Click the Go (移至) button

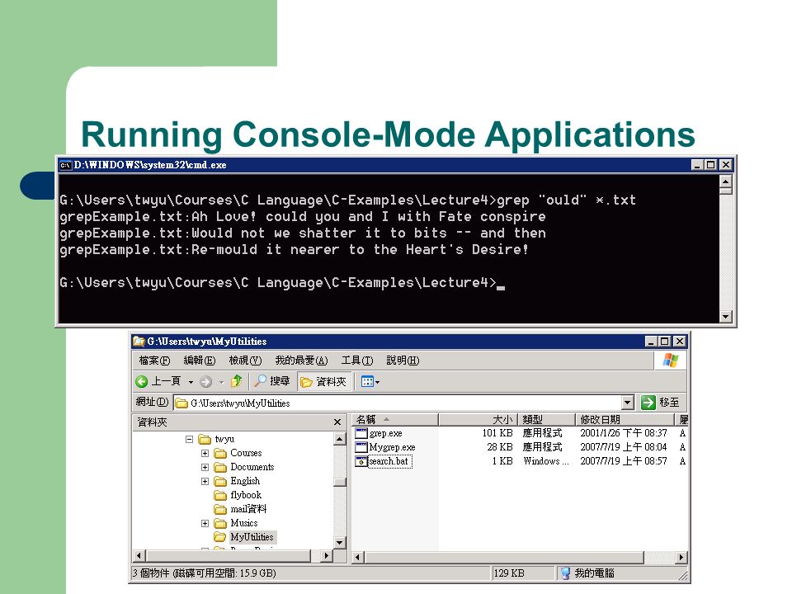[660, 403]
